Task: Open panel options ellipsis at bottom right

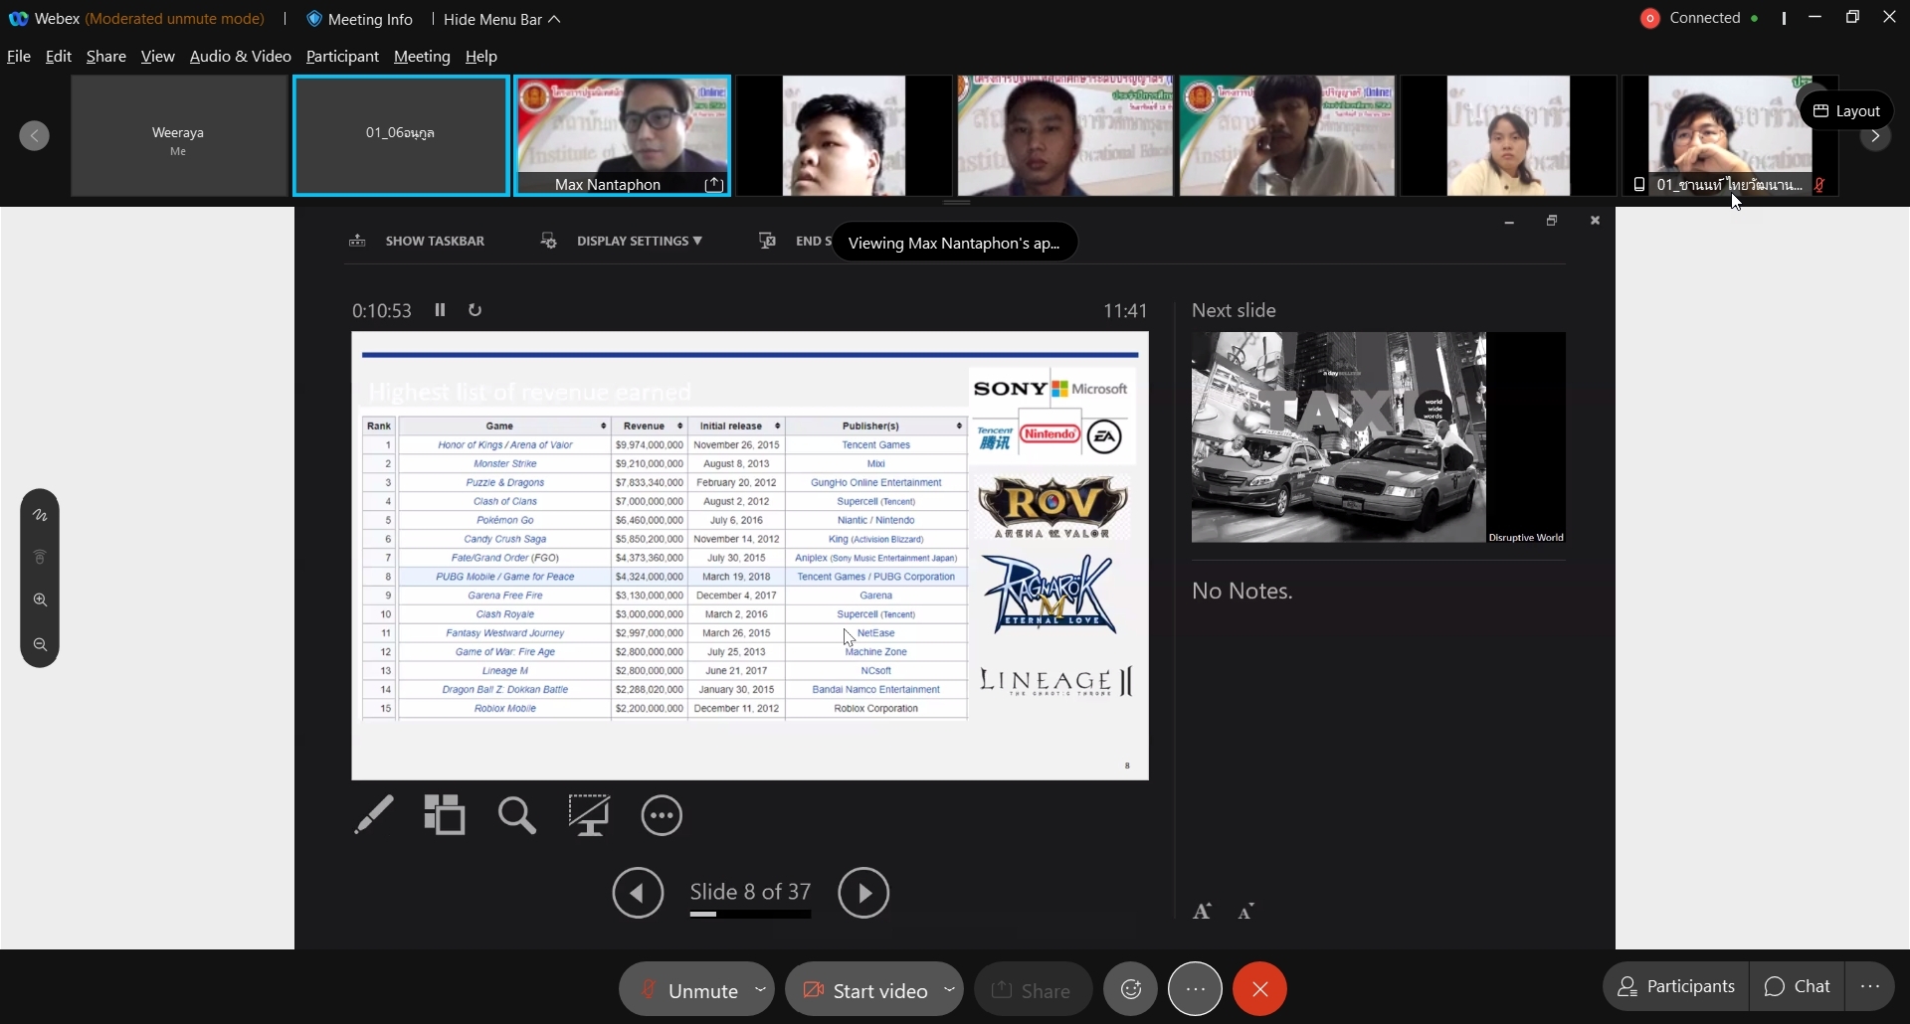Action: coord(1871,987)
